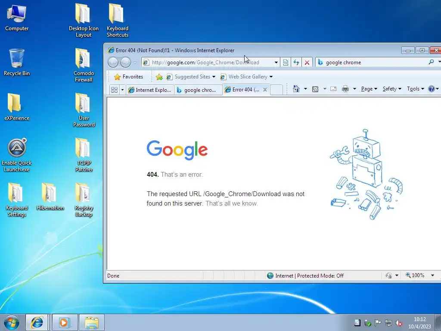Click the Favorites button
441x331 pixels.
(x=129, y=77)
